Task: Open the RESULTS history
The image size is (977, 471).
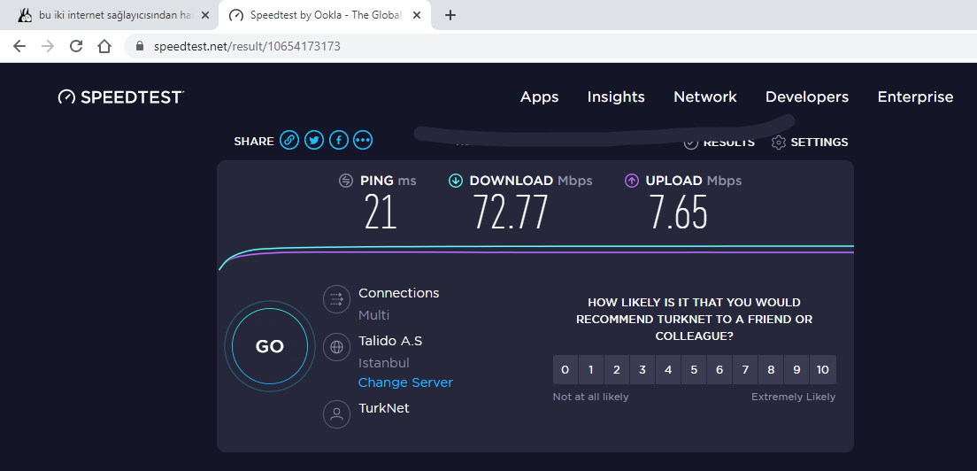Action: tap(719, 142)
